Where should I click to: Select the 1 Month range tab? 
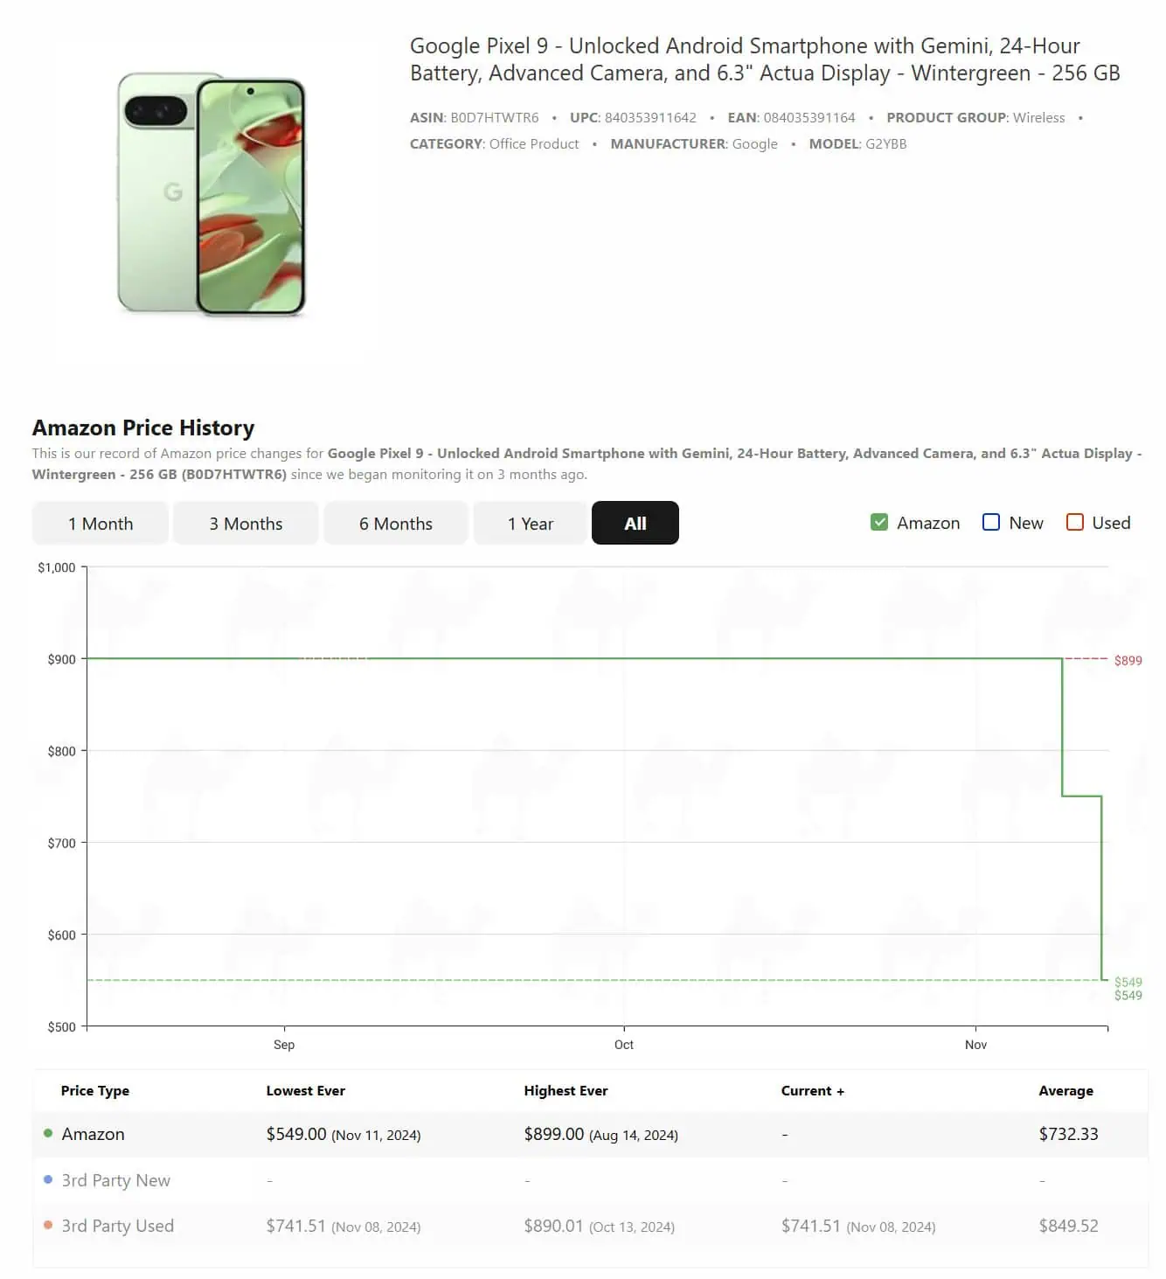click(101, 524)
